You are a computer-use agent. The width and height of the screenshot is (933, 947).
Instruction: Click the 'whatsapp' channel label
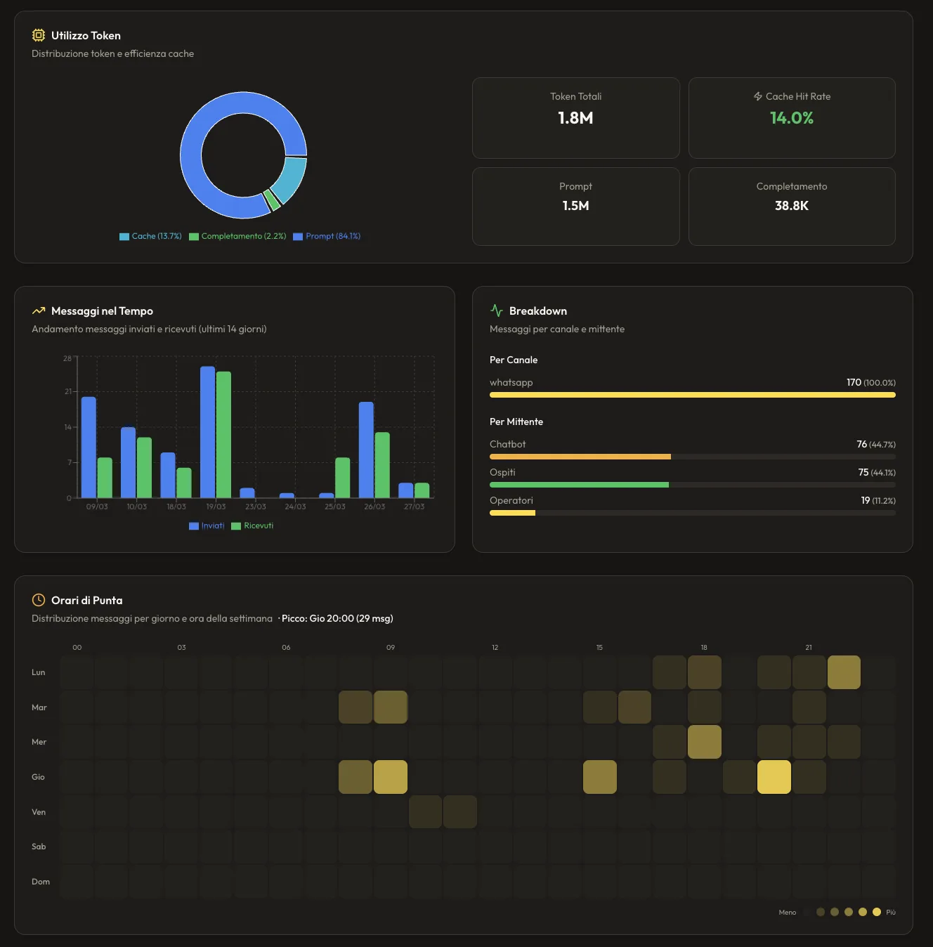[511, 382]
